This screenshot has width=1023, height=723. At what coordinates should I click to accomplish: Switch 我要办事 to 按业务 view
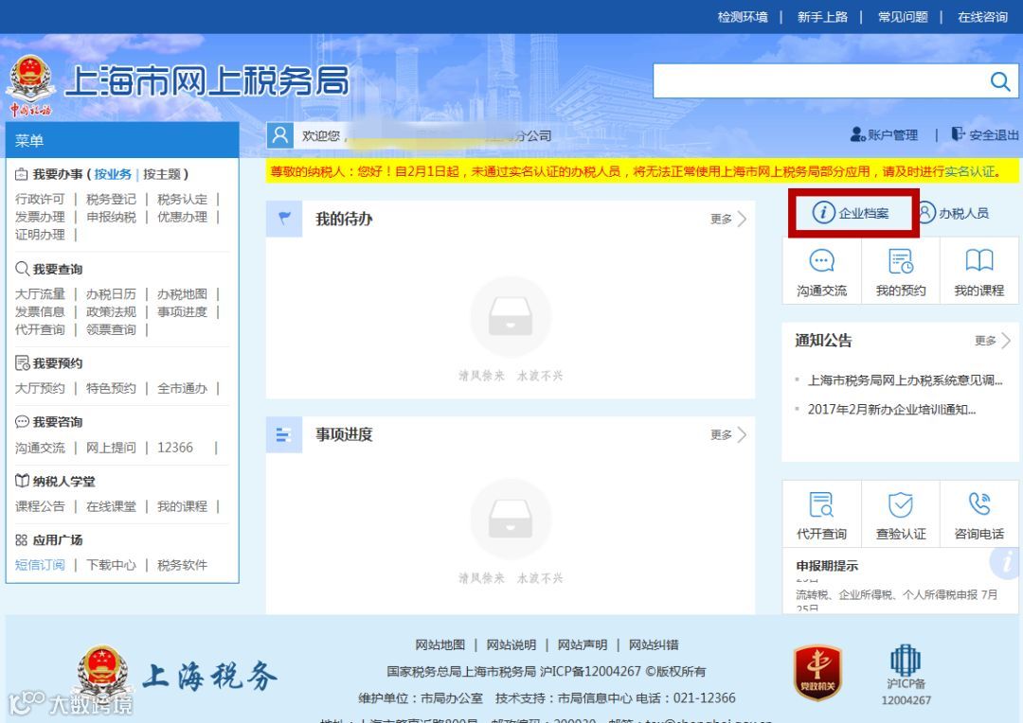click(x=113, y=174)
